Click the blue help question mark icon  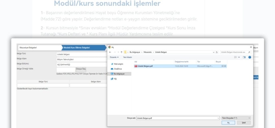point(250,57)
